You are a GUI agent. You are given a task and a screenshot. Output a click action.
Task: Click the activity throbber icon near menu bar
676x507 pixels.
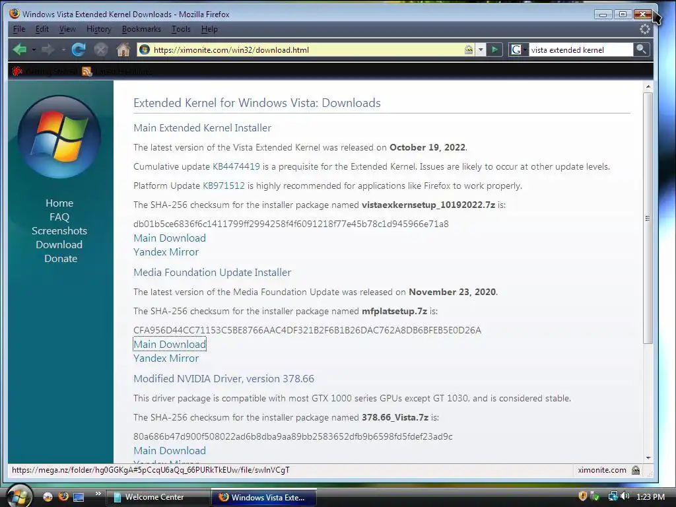644,29
